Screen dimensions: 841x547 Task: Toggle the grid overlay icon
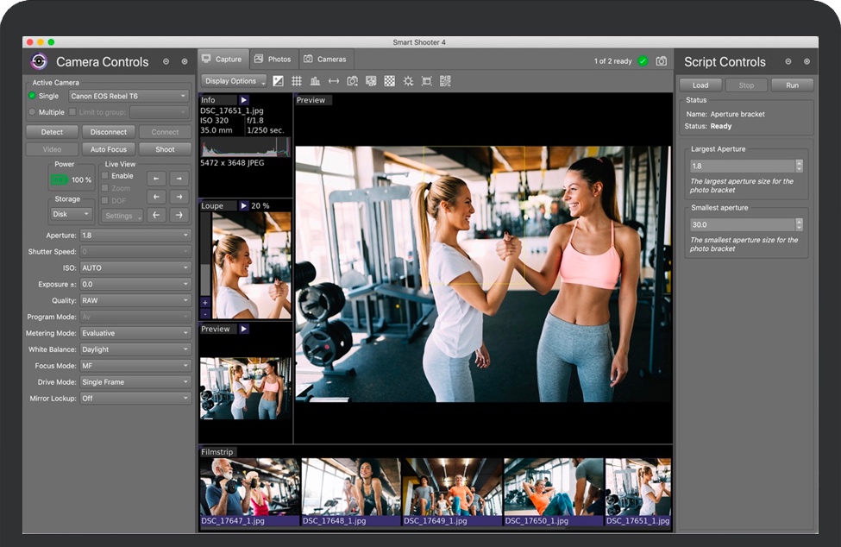(x=297, y=81)
